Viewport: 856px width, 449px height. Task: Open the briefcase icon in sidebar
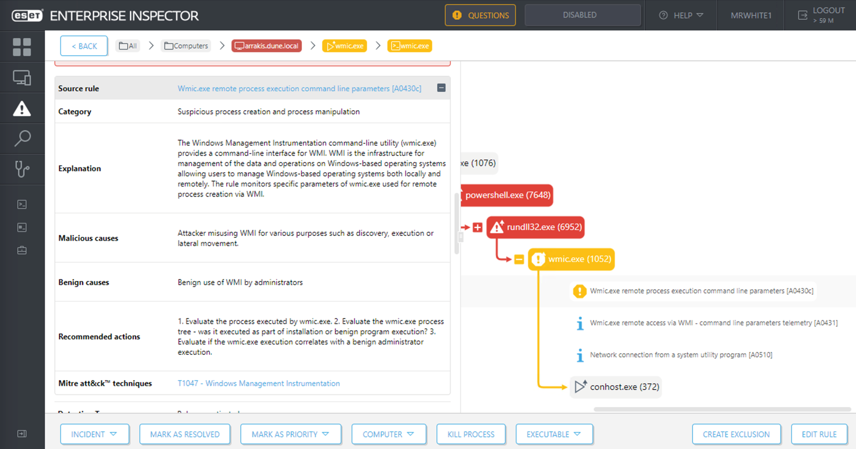(x=22, y=250)
